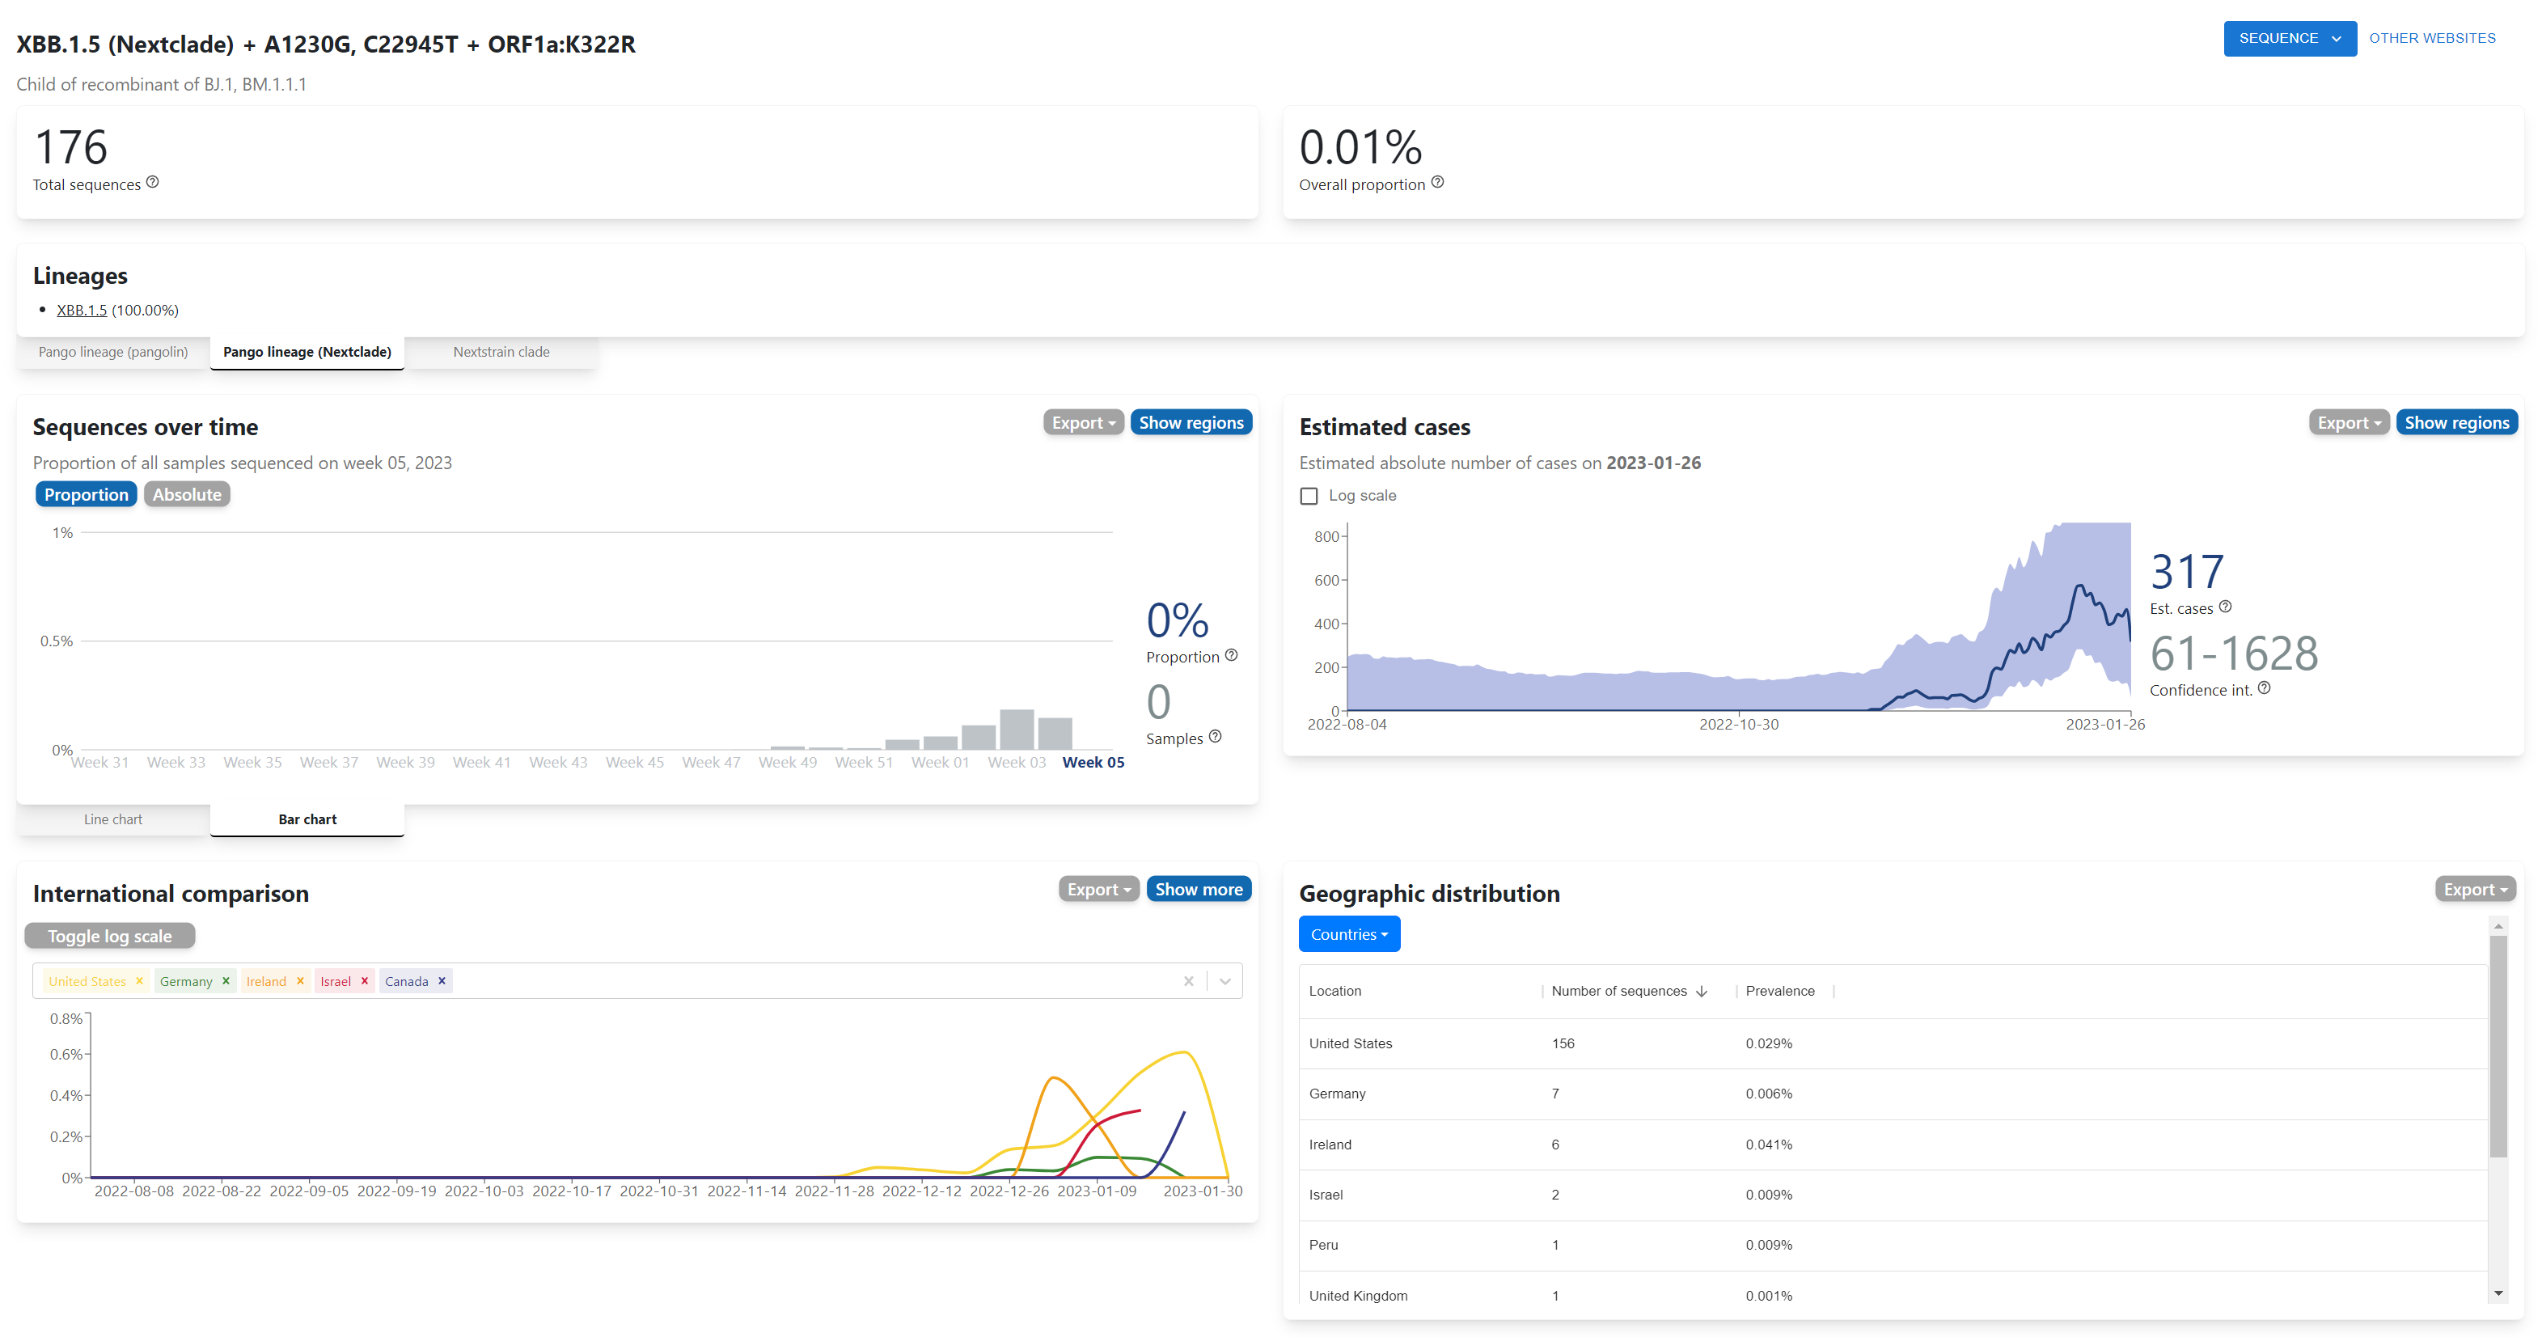2542x1337 pixels.
Task: Click help icon next to Est. cases
Action: pos(2224,607)
